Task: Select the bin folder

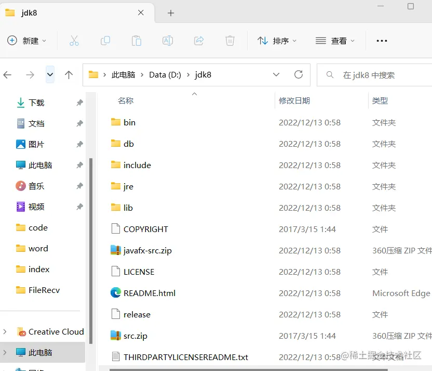Action: coord(129,122)
